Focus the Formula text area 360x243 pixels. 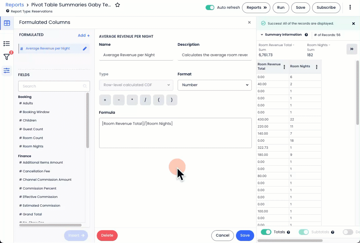click(175, 133)
